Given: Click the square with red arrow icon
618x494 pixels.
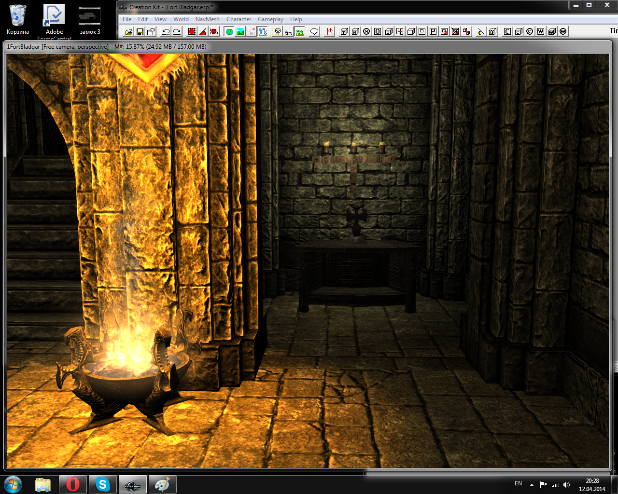Looking at the screenshot, I should pos(444,31).
